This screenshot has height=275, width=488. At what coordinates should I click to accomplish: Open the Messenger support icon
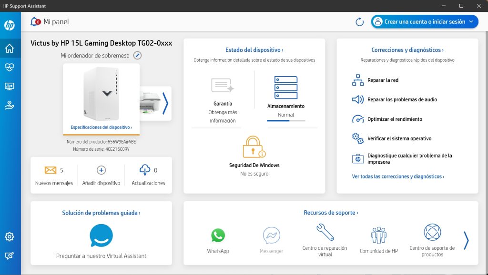[x=271, y=235]
